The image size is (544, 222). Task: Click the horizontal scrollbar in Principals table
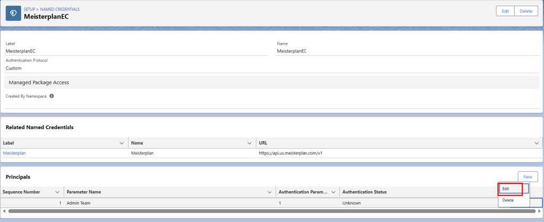click(271, 211)
